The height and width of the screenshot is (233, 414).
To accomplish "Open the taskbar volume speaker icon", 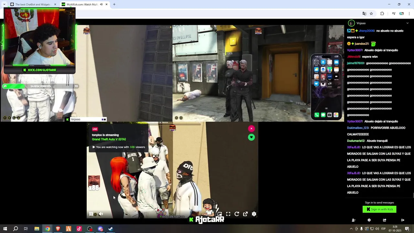I will [377, 229].
